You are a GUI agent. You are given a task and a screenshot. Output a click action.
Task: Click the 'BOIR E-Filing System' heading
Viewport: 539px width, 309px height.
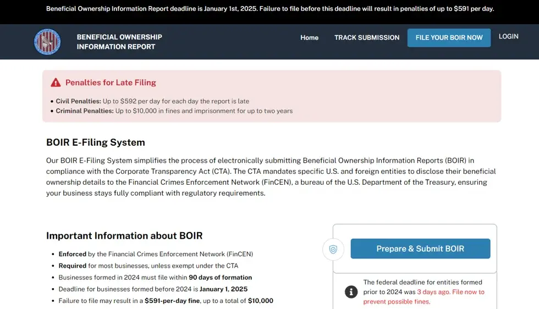(x=96, y=142)
